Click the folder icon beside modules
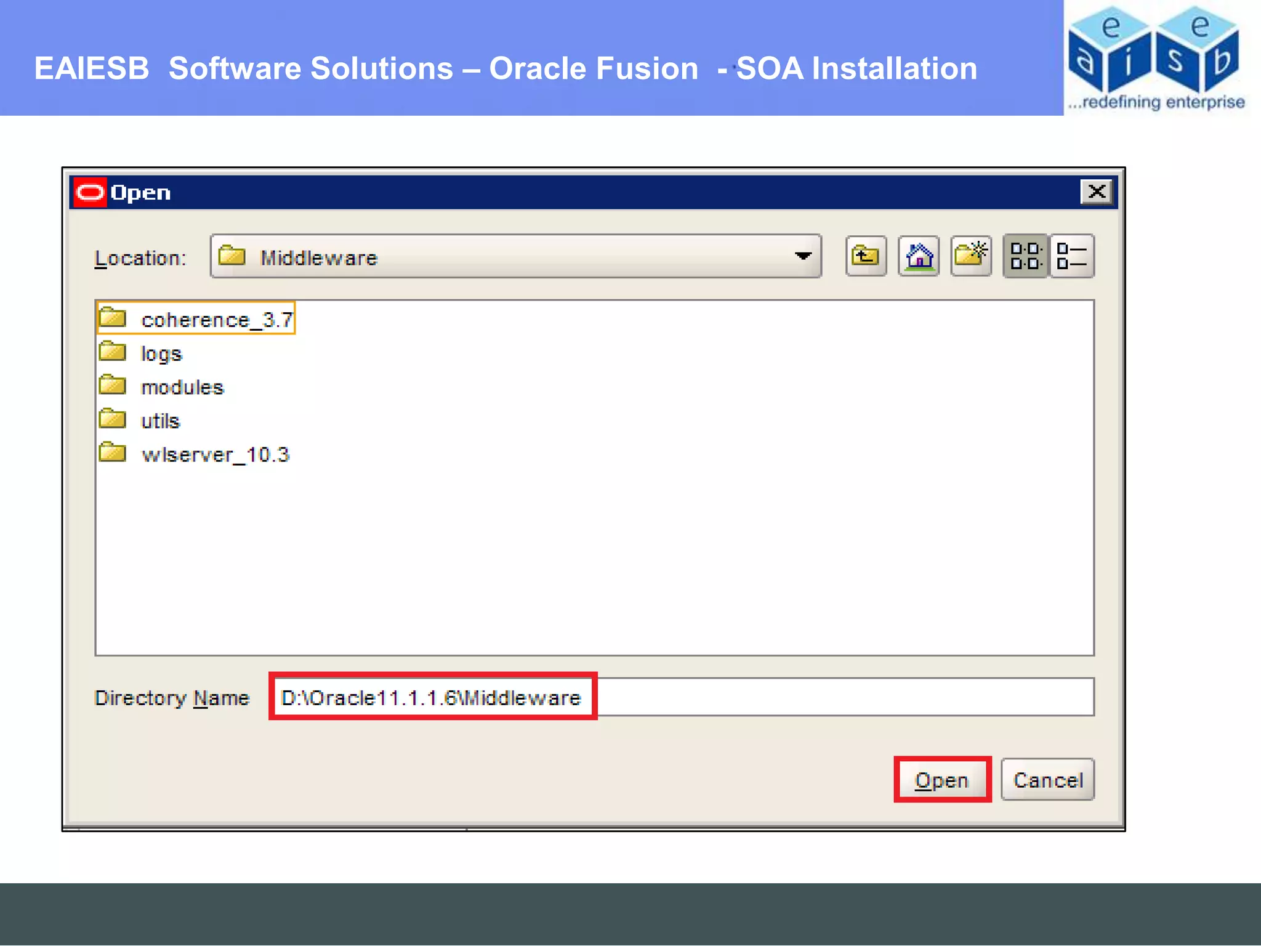Viewport: 1261px width, 946px height. coord(112,385)
